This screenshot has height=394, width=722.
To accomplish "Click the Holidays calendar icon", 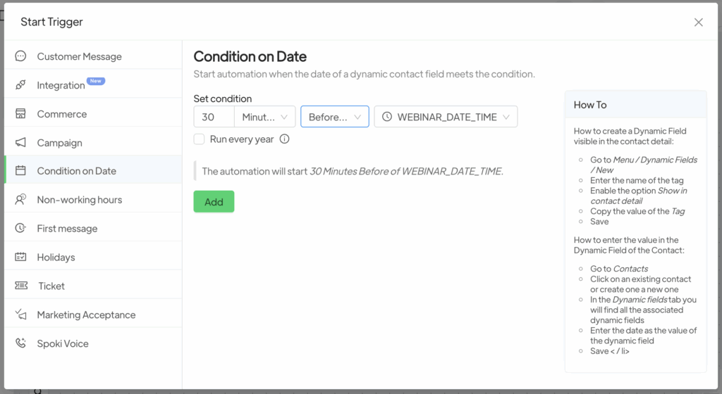I will pos(20,258).
